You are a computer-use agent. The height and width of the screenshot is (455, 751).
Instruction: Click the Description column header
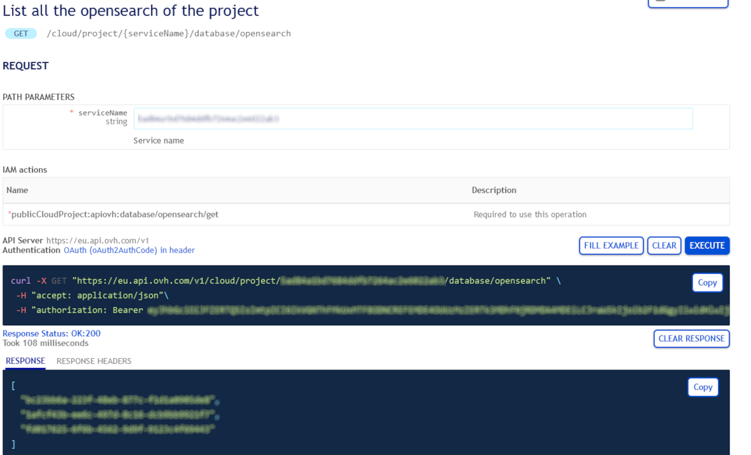tap(494, 190)
